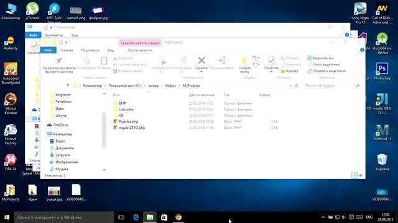Open Sony Vegas Pro 12 shortcut
Viewport: 398px width, 223px height.
pos(360,12)
